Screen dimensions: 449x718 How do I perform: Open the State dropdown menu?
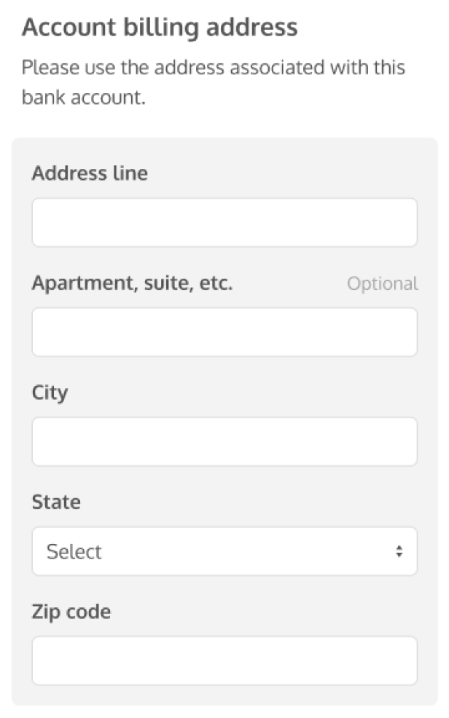pyautogui.click(x=224, y=552)
